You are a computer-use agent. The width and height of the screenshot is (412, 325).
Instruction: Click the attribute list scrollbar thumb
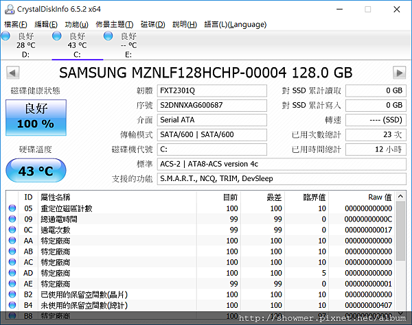click(x=400, y=231)
